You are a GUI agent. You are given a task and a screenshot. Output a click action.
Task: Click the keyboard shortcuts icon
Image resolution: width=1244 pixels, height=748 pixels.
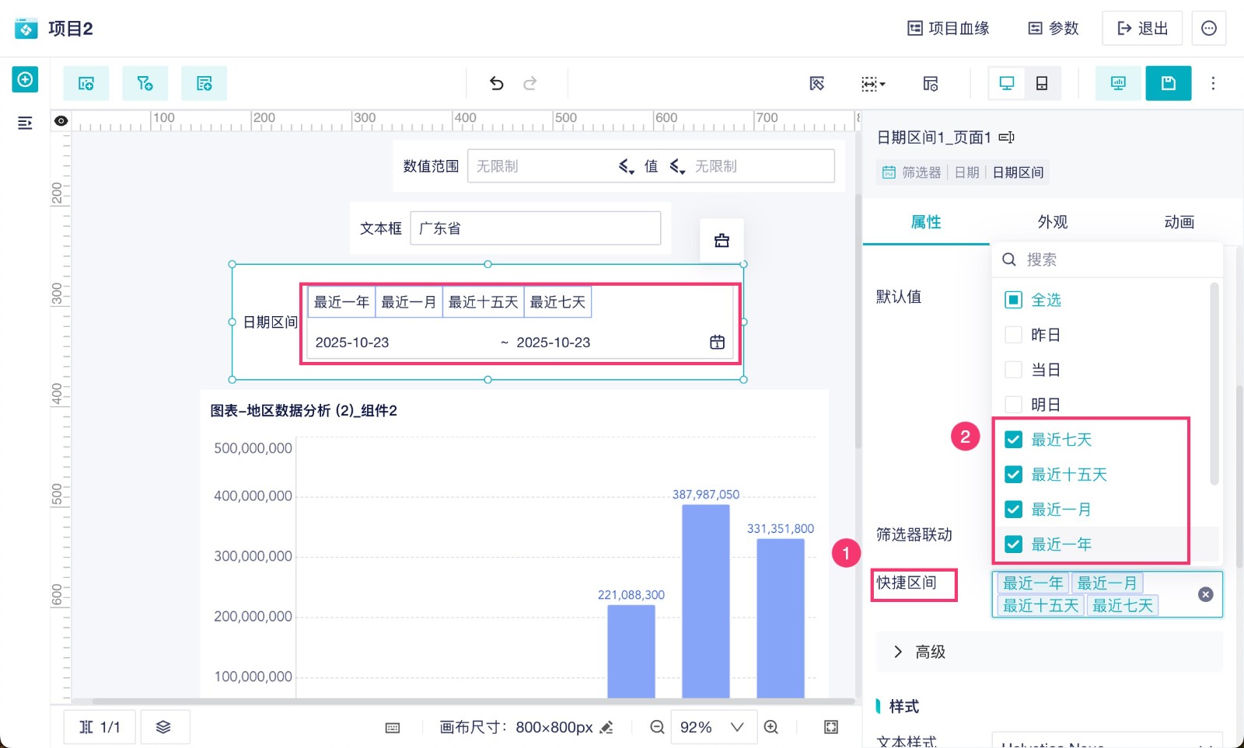(x=393, y=728)
